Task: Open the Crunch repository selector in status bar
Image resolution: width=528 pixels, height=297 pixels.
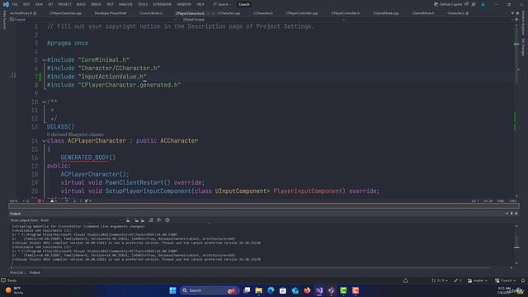Action: [506, 280]
